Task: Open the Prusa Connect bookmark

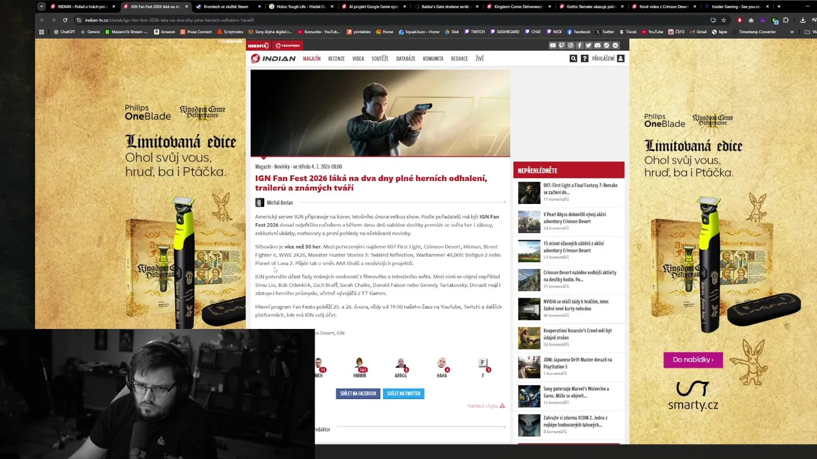Action: 196,32
